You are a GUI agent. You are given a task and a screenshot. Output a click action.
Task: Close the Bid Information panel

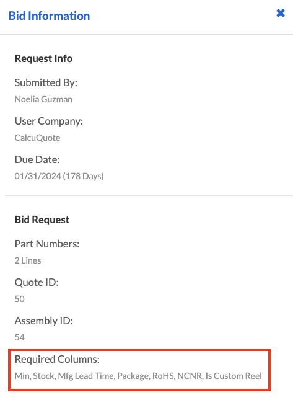(281, 13)
